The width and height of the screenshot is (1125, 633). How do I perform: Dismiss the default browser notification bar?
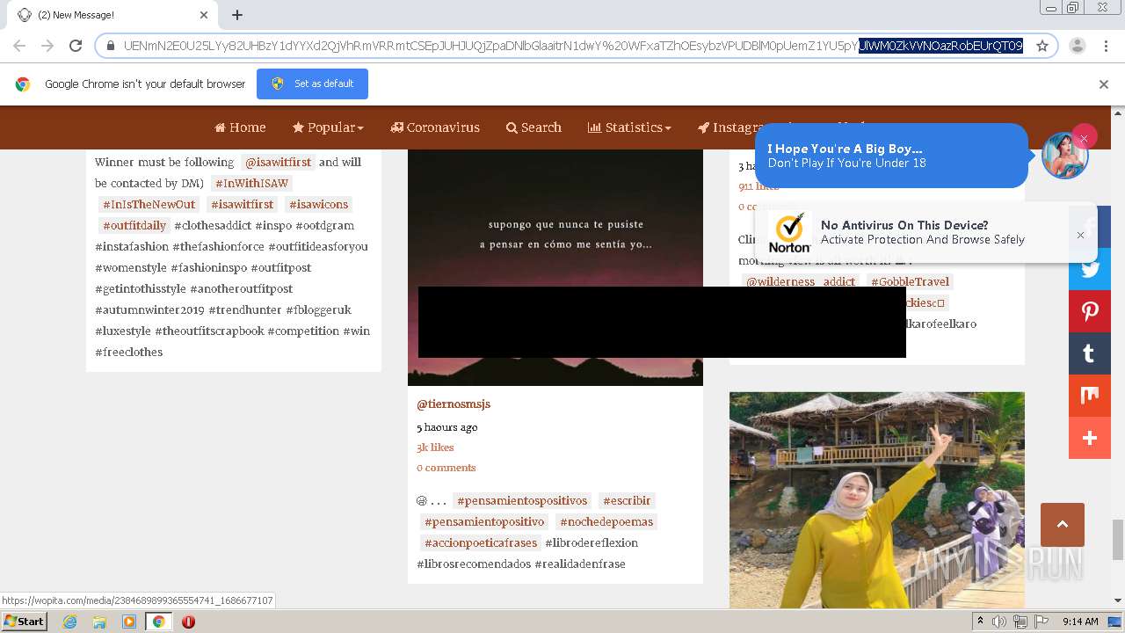(x=1104, y=84)
